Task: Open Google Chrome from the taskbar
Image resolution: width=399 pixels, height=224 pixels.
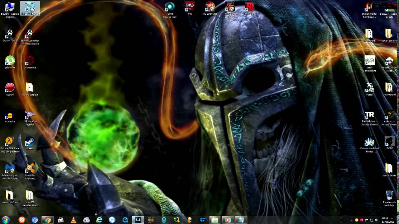Action: point(47,220)
